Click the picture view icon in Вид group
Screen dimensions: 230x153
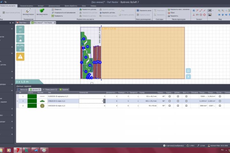(210, 15)
